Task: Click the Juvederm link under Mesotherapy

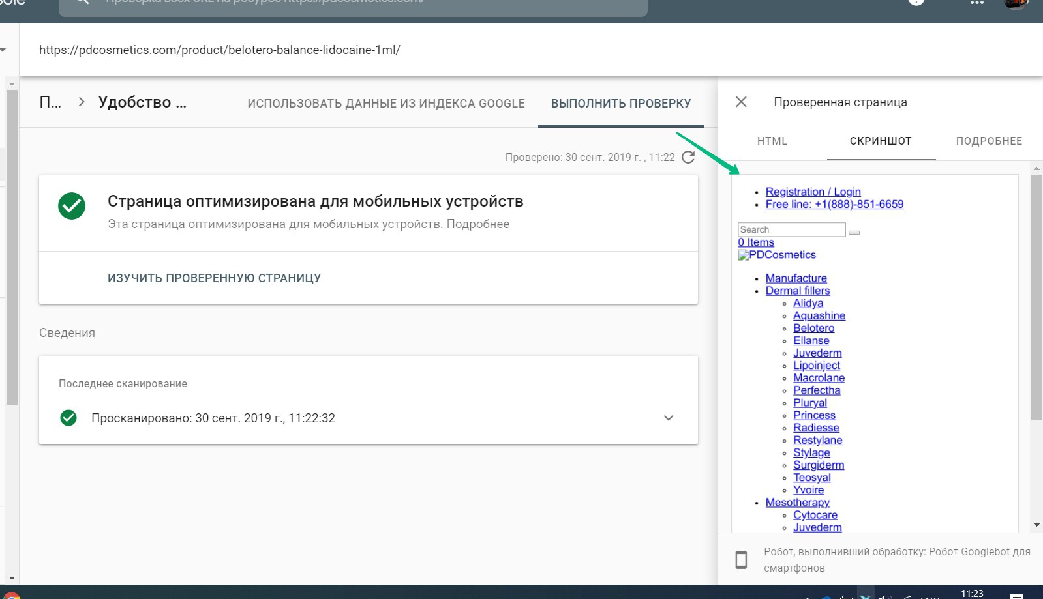Action: [x=817, y=527]
